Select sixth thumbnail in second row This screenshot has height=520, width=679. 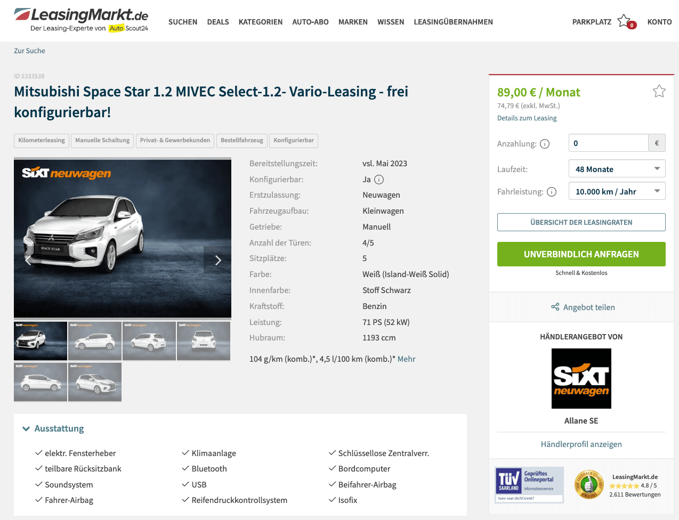pyautogui.click(x=95, y=381)
